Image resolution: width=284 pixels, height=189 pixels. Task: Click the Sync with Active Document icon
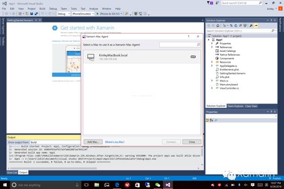pos(231,26)
